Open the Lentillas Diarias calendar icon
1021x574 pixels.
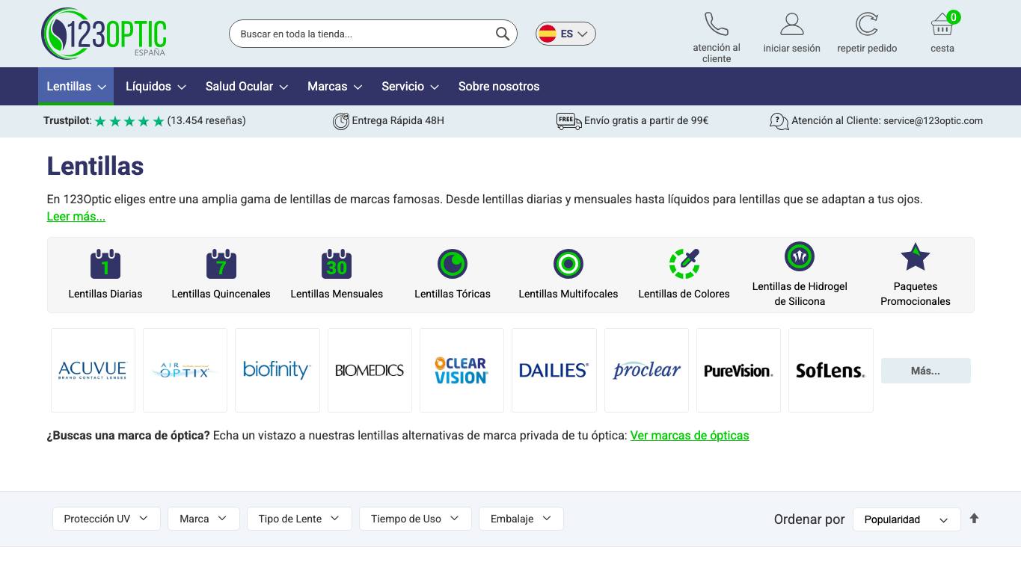(x=105, y=264)
